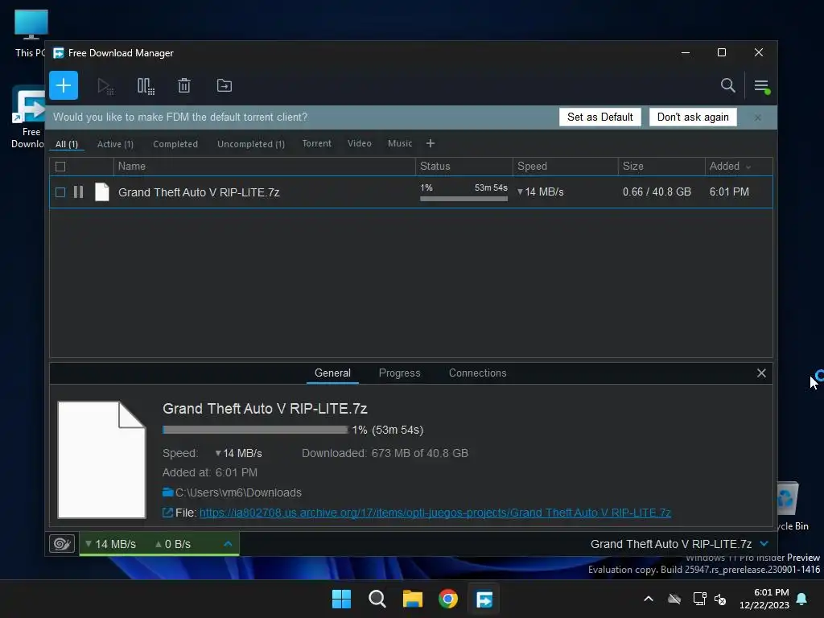Click upload speed 0 B/s in status bar
824x618 pixels.
click(173, 544)
